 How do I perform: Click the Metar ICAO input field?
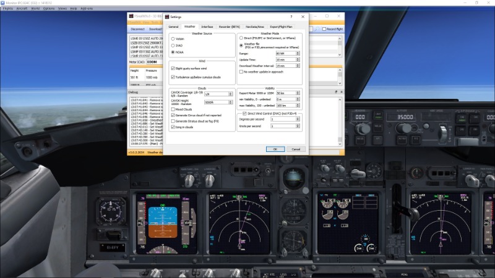(155, 62)
